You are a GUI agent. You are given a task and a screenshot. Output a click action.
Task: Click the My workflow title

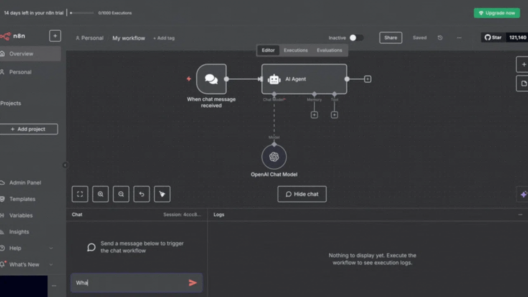[129, 38]
